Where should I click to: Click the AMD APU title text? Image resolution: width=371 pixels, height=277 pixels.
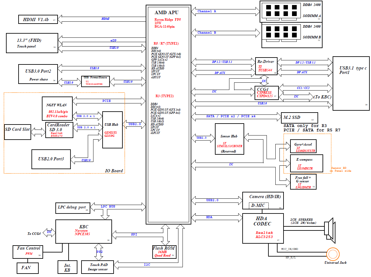point(166,13)
